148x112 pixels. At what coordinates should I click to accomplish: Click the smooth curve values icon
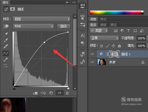tap(6, 66)
